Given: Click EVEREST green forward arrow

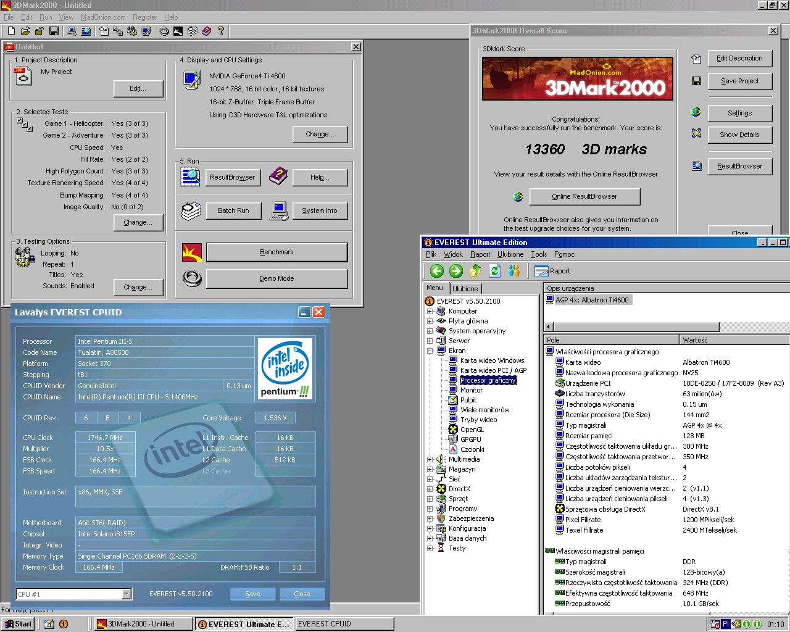Looking at the screenshot, I should [x=456, y=271].
